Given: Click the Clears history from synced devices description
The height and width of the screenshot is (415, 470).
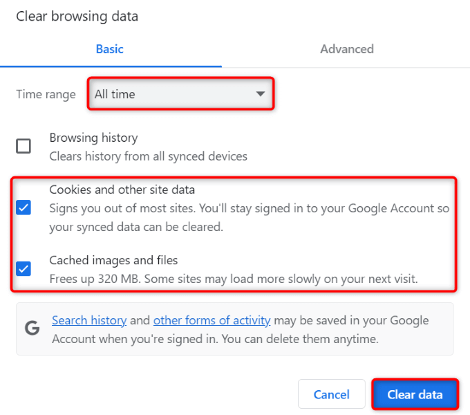Looking at the screenshot, I should 148,156.
